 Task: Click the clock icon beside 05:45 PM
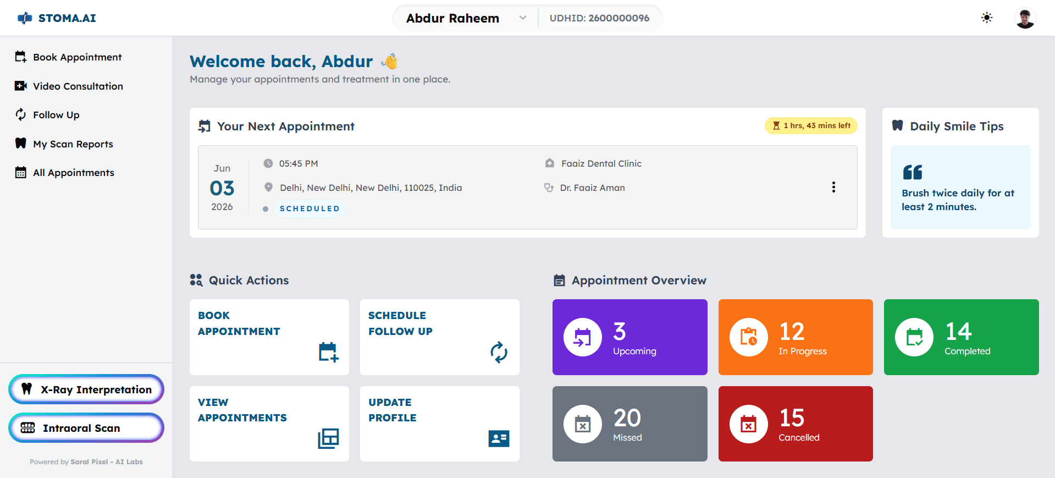tap(268, 163)
